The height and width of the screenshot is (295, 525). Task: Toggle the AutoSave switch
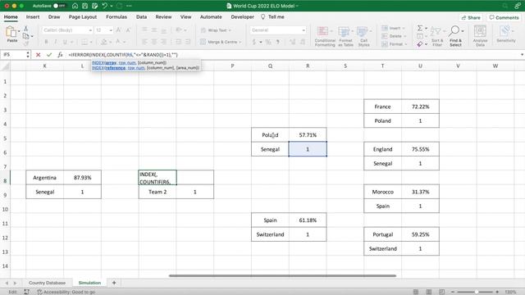[59, 6]
